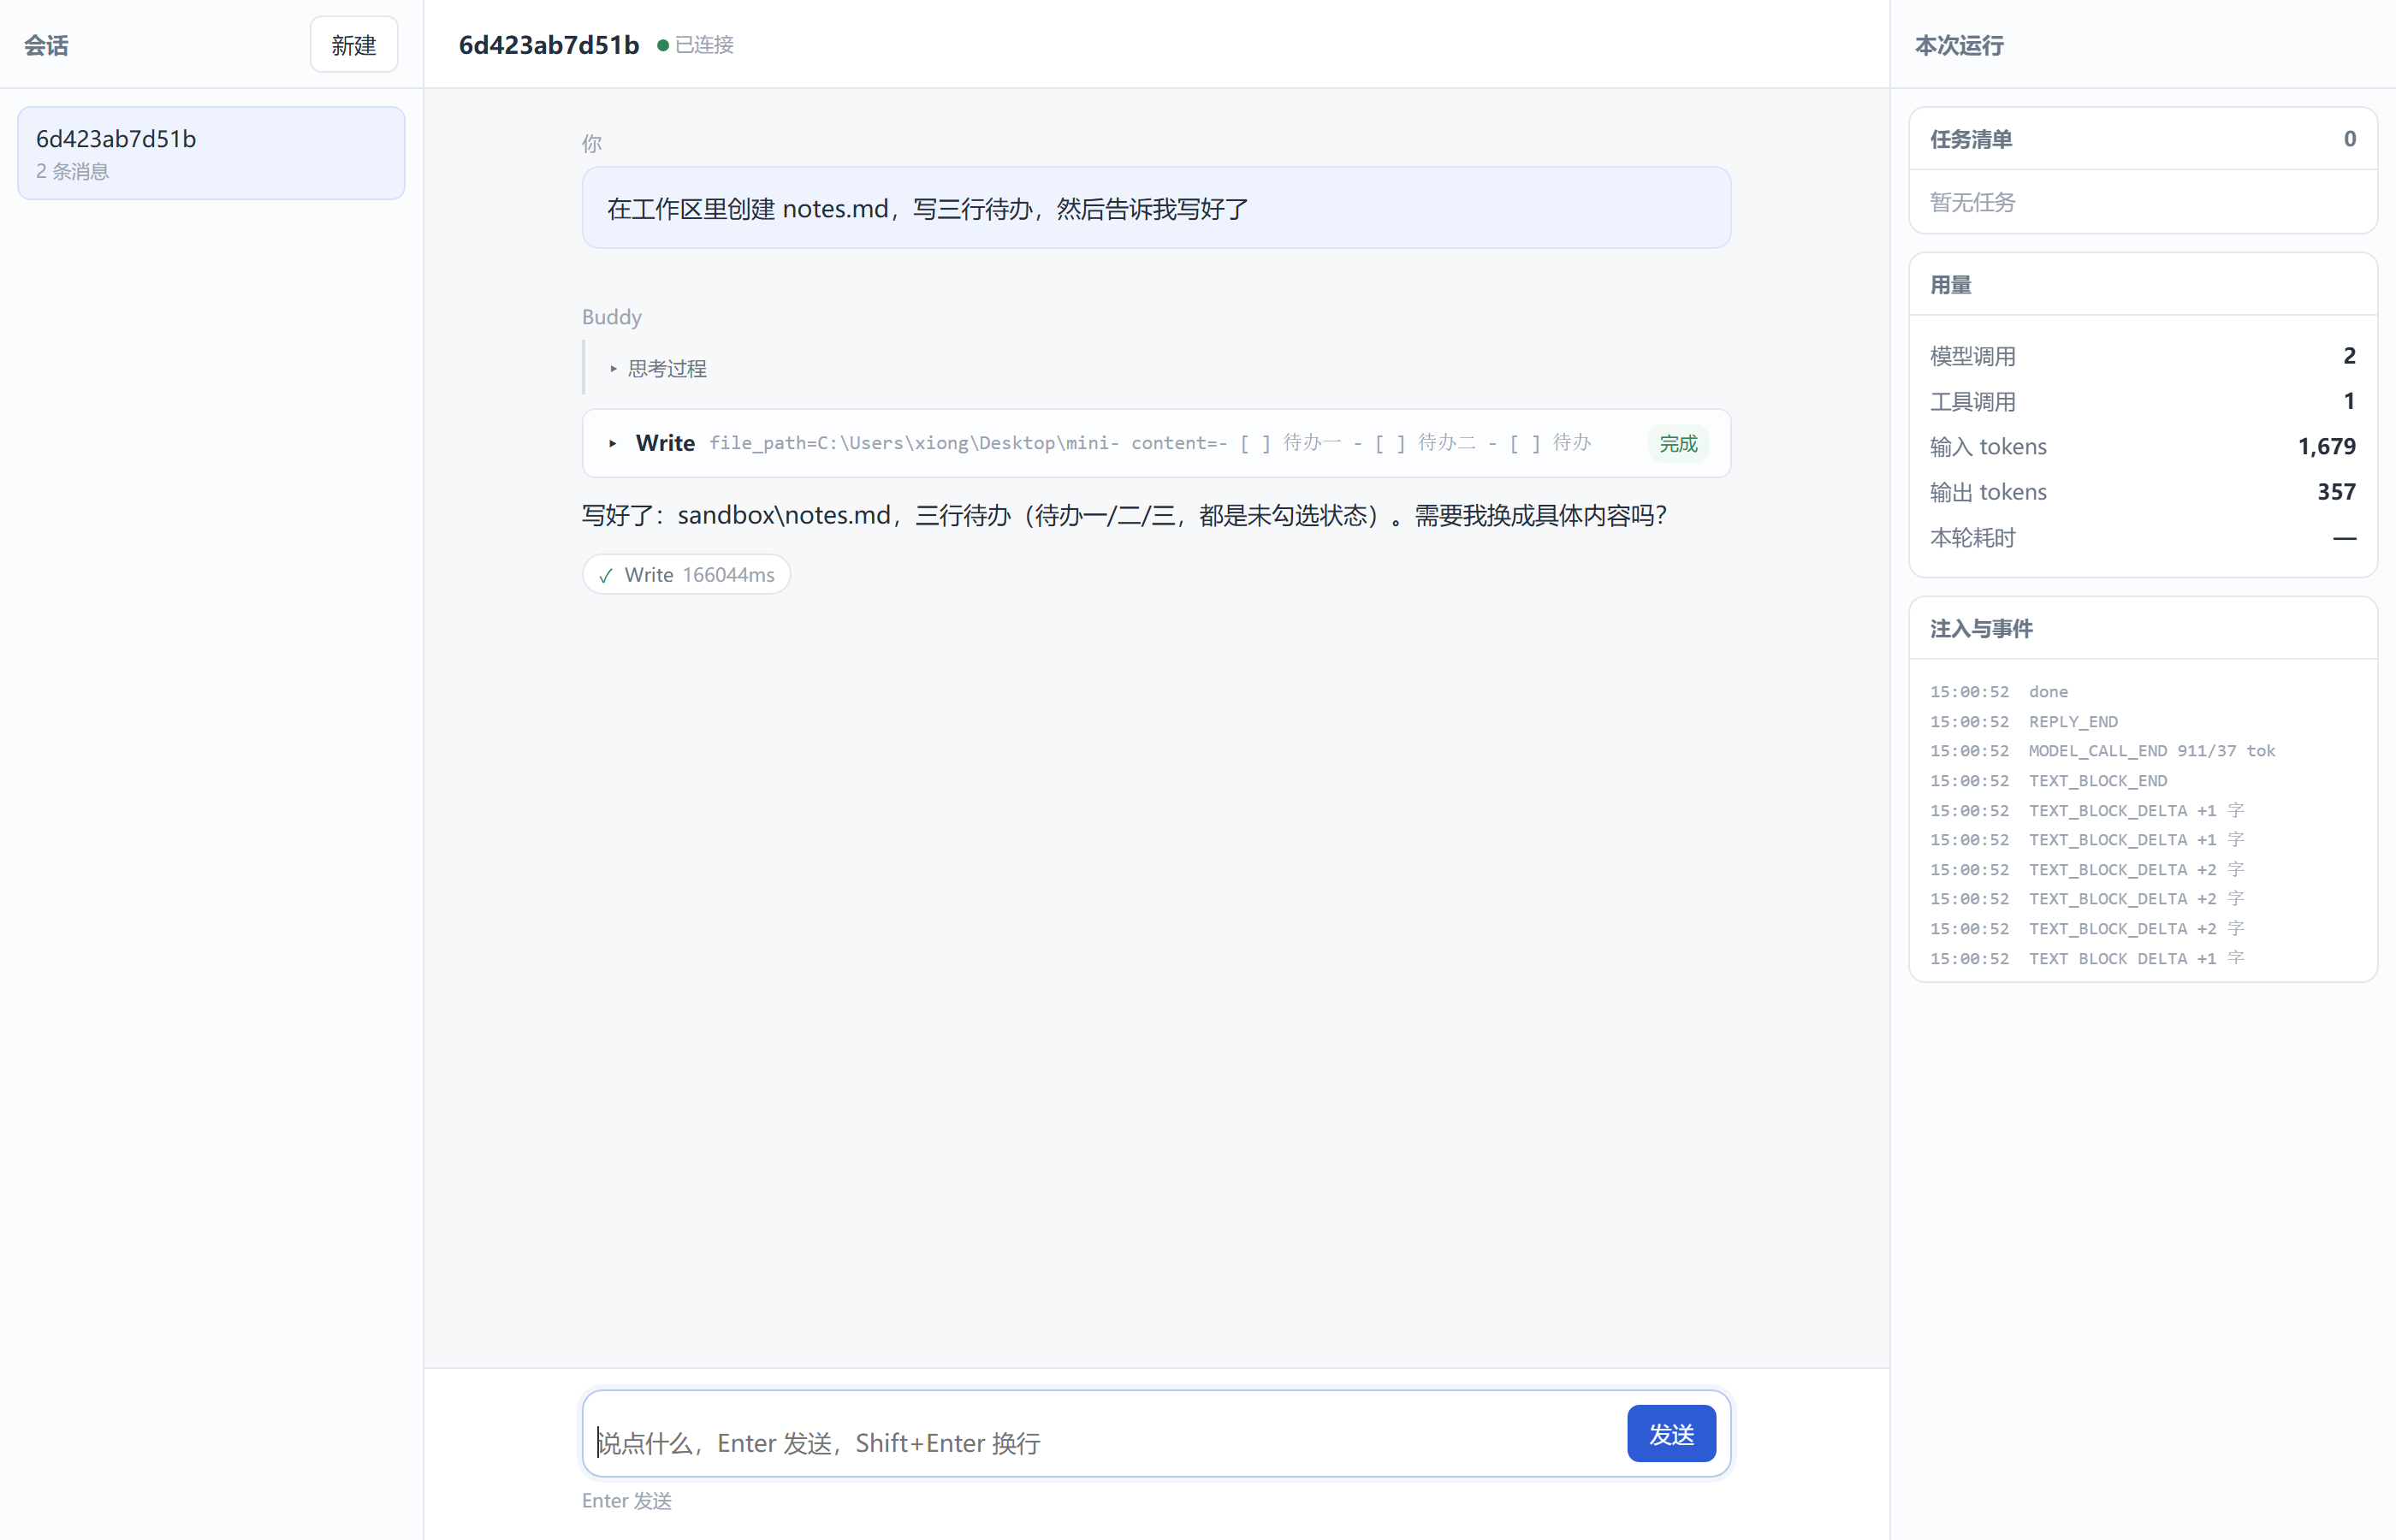
Task: Open the Write 166044ms result chip
Action: point(686,575)
